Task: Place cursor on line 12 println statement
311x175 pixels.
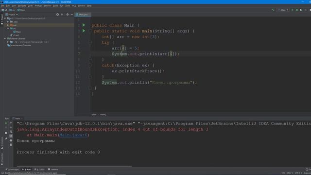Action: tap(149, 83)
